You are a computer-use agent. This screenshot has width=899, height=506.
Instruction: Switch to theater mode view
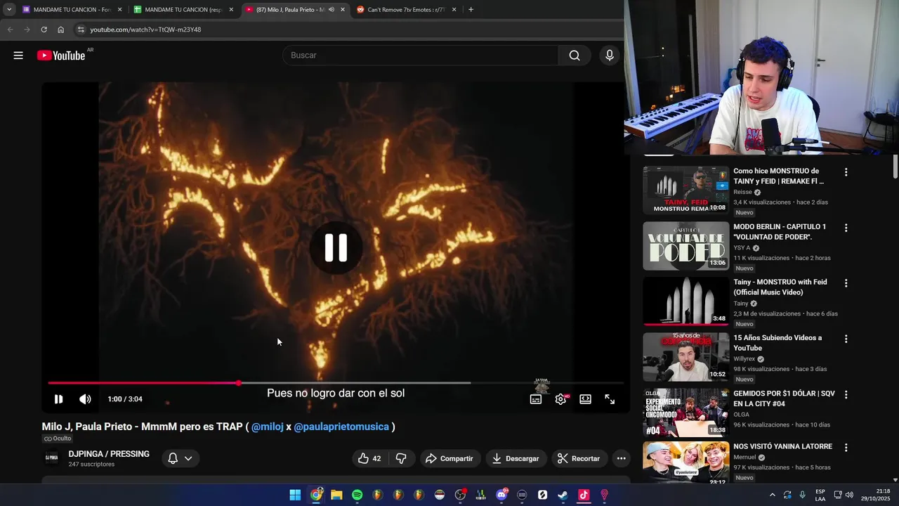click(585, 399)
